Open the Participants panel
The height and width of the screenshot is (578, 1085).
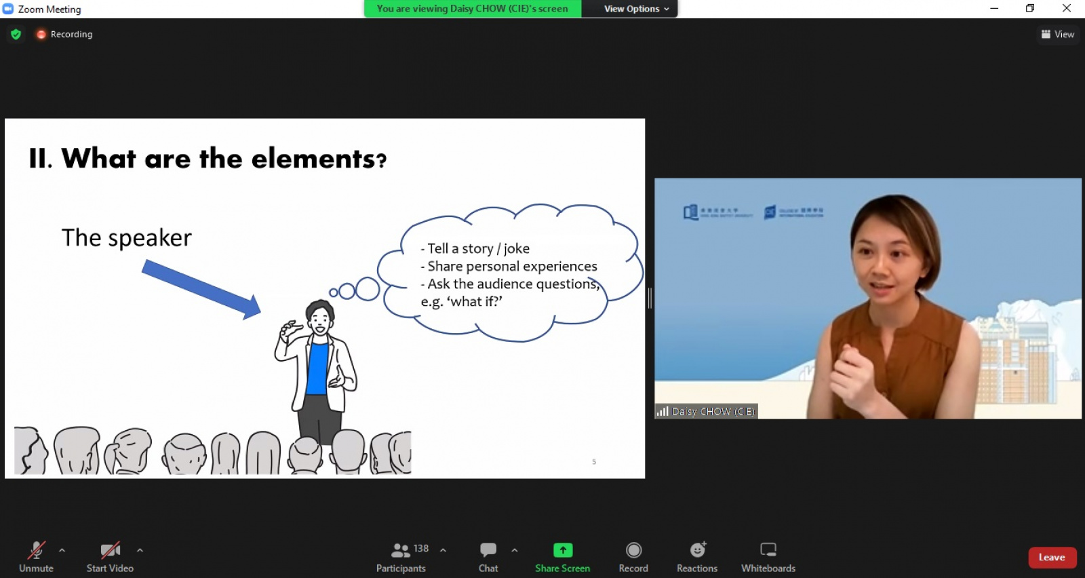click(401, 556)
